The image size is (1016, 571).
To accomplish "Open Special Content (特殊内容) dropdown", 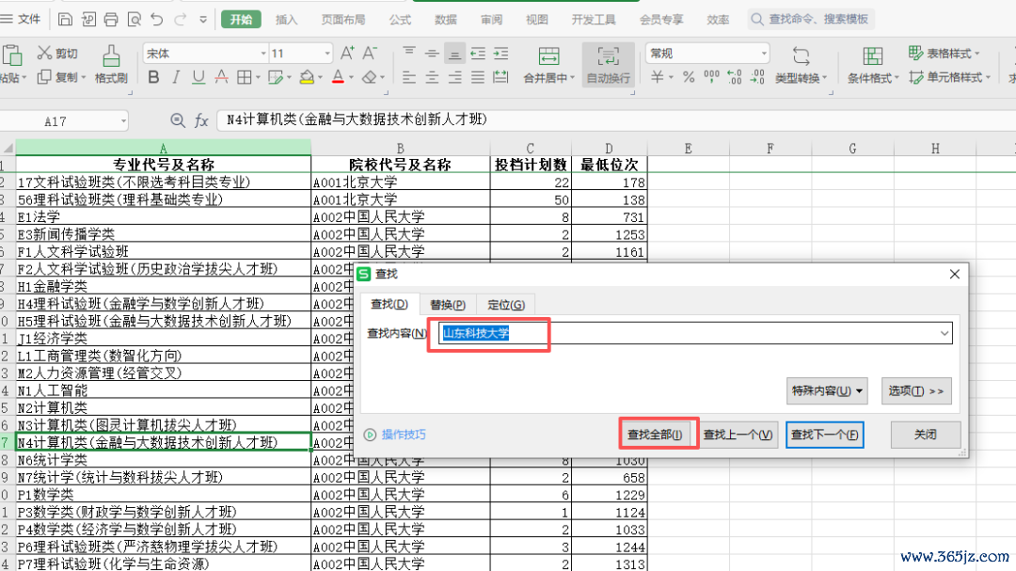I will [827, 390].
